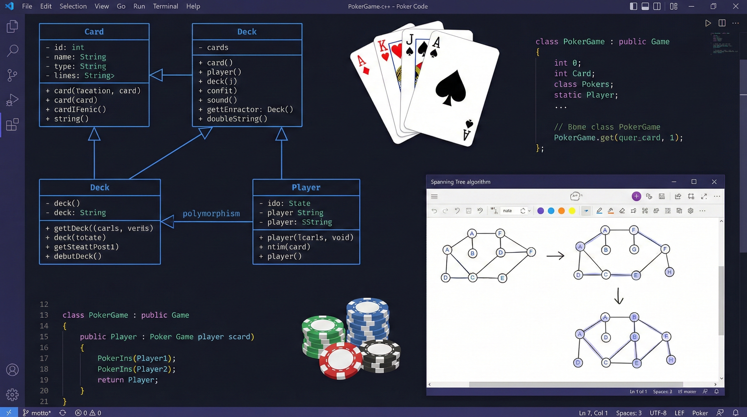Toggle the bottom panel visibility
Screen dimensions: 747x417
click(x=645, y=6)
